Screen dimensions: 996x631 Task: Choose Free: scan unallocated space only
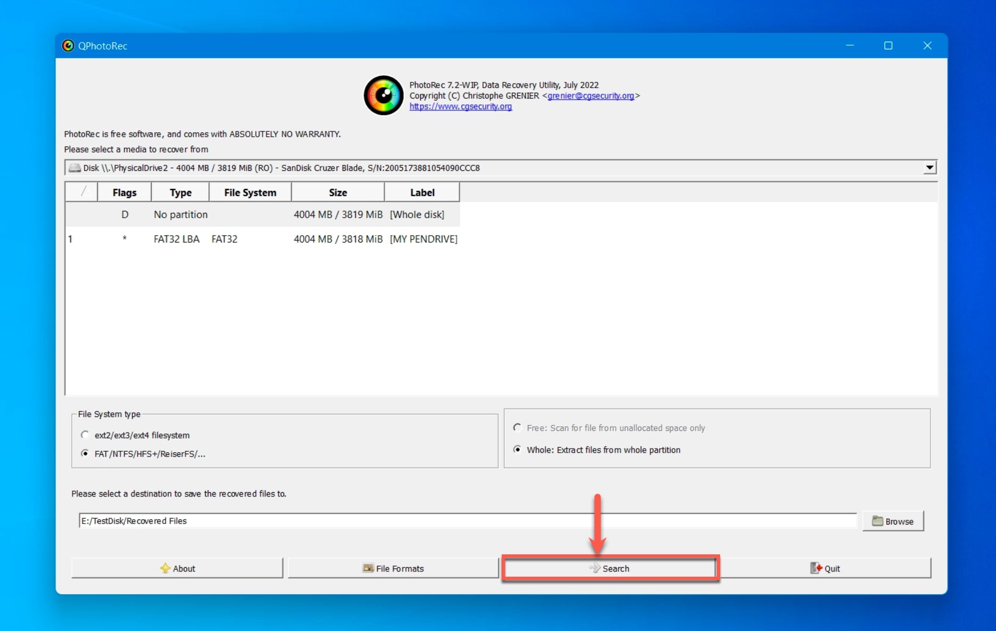[517, 428]
